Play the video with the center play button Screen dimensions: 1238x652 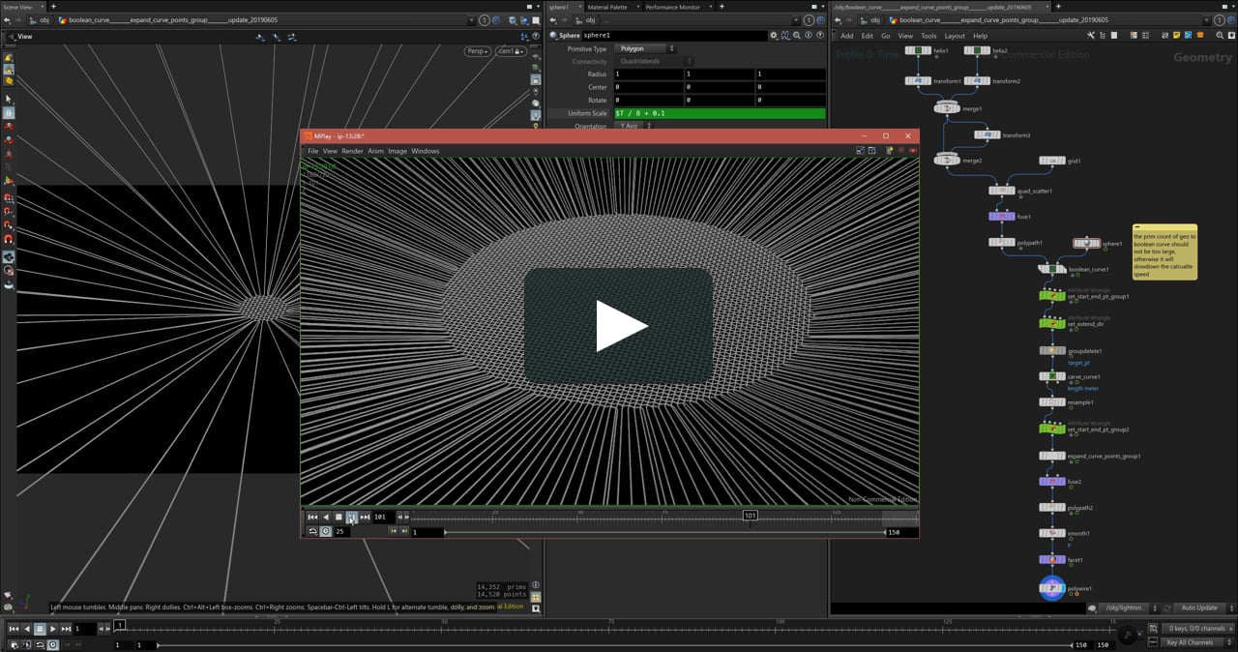[x=619, y=326]
